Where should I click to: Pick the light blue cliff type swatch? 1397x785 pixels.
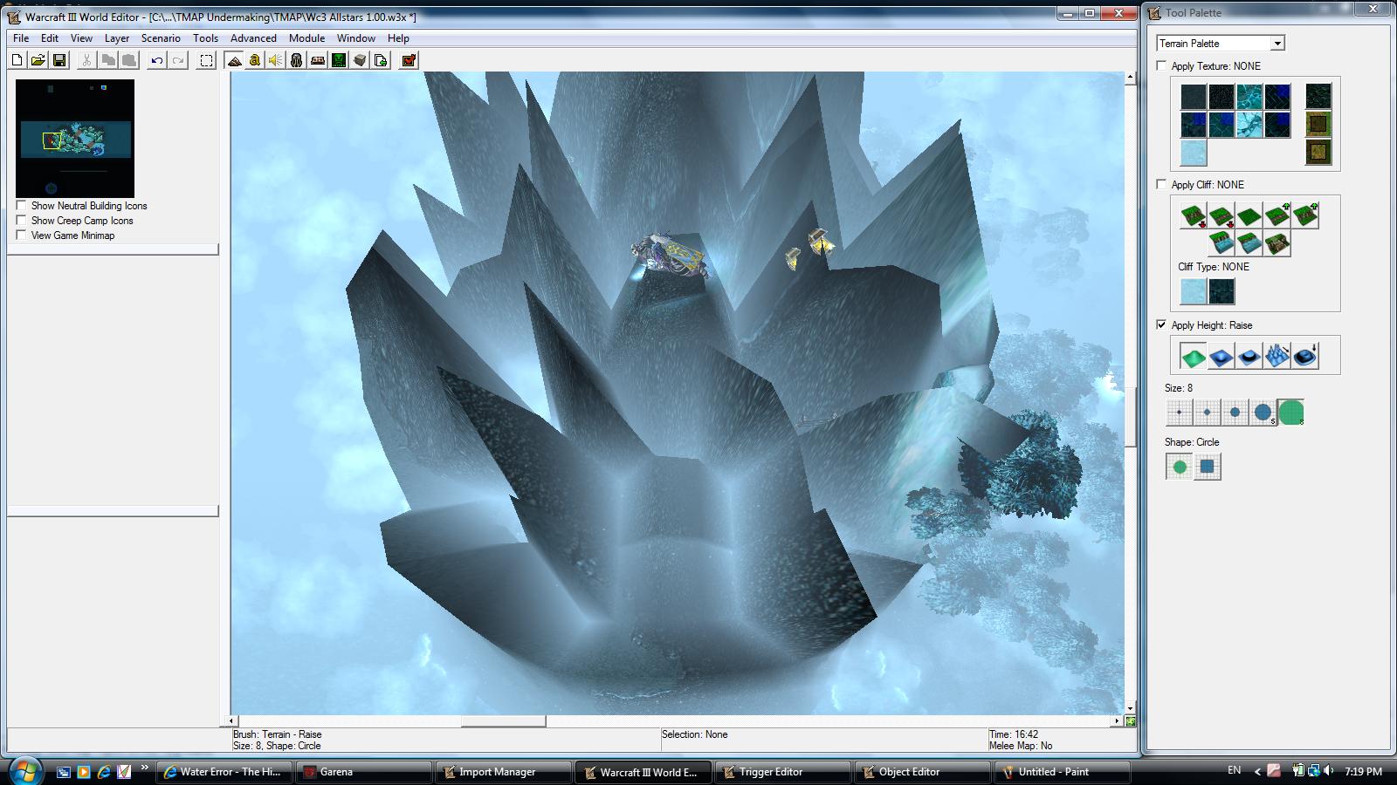click(1193, 291)
